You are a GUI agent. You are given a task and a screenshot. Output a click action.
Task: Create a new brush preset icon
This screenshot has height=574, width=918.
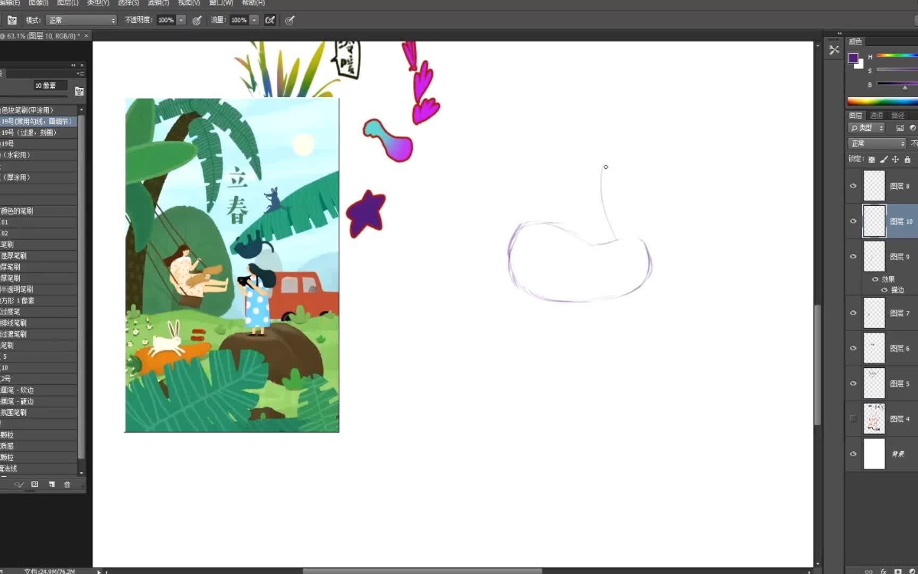tap(52, 484)
